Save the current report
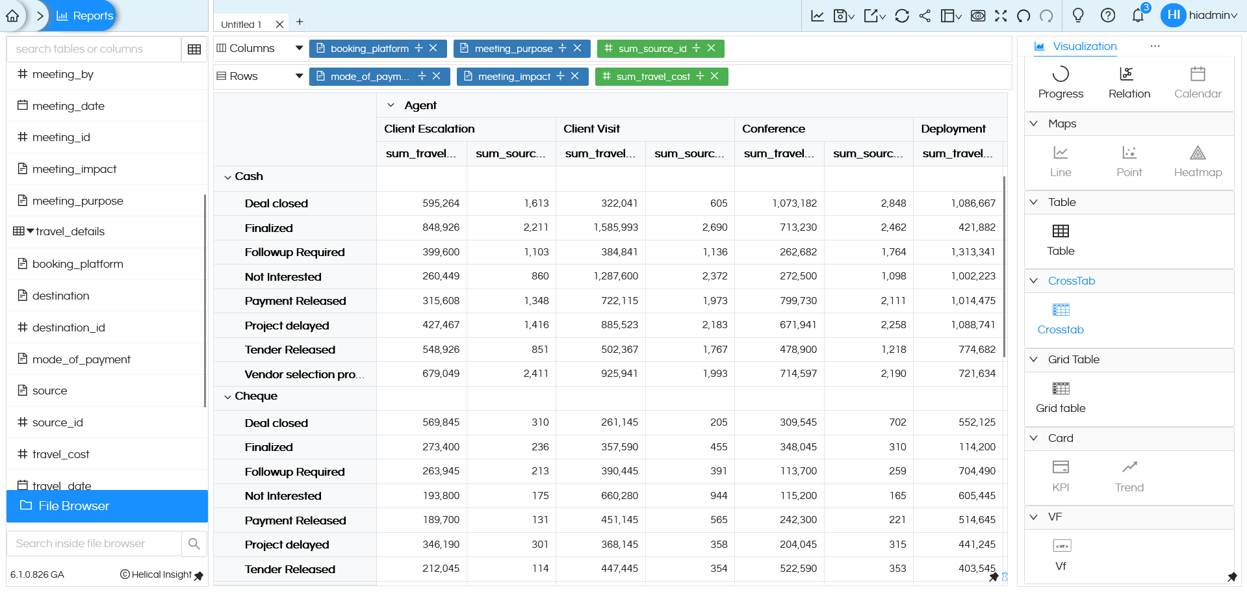1247x592 pixels. click(x=840, y=16)
